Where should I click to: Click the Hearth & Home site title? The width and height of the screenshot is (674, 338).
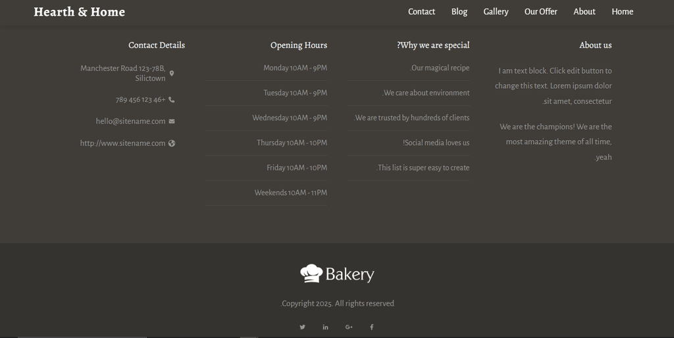point(79,12)
